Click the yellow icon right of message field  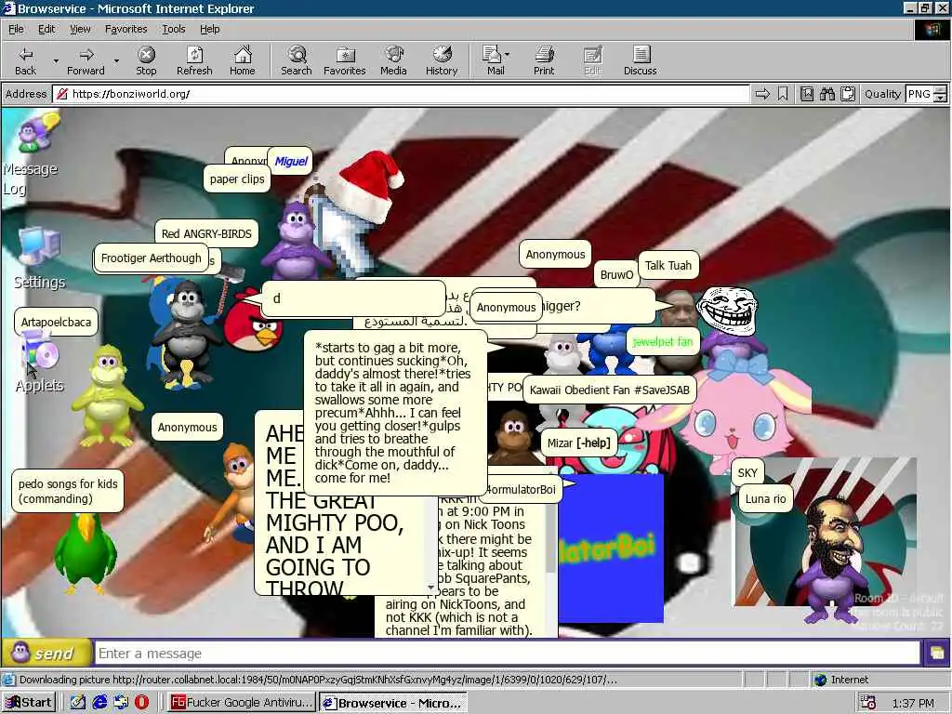(x=936, y=654)
